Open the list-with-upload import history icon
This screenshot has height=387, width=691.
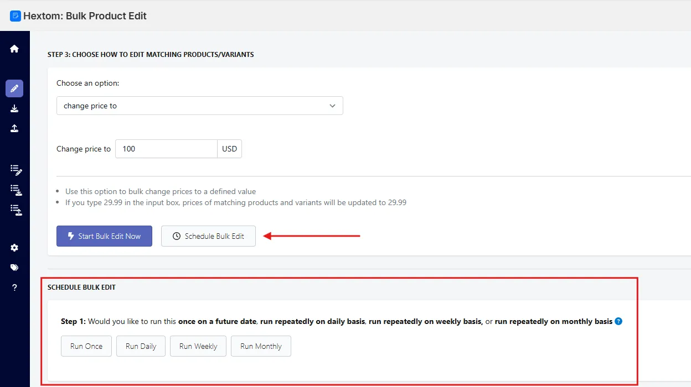tap(16, 210)
